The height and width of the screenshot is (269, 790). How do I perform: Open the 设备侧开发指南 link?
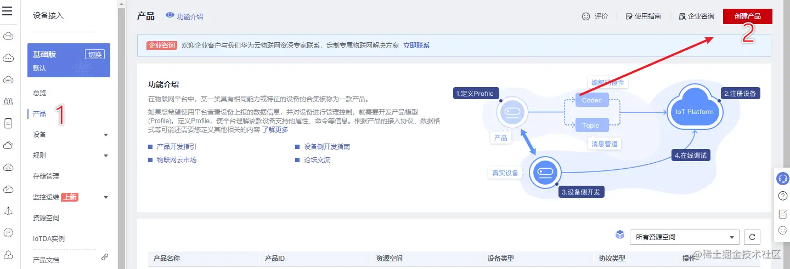[x=326, y=147]
